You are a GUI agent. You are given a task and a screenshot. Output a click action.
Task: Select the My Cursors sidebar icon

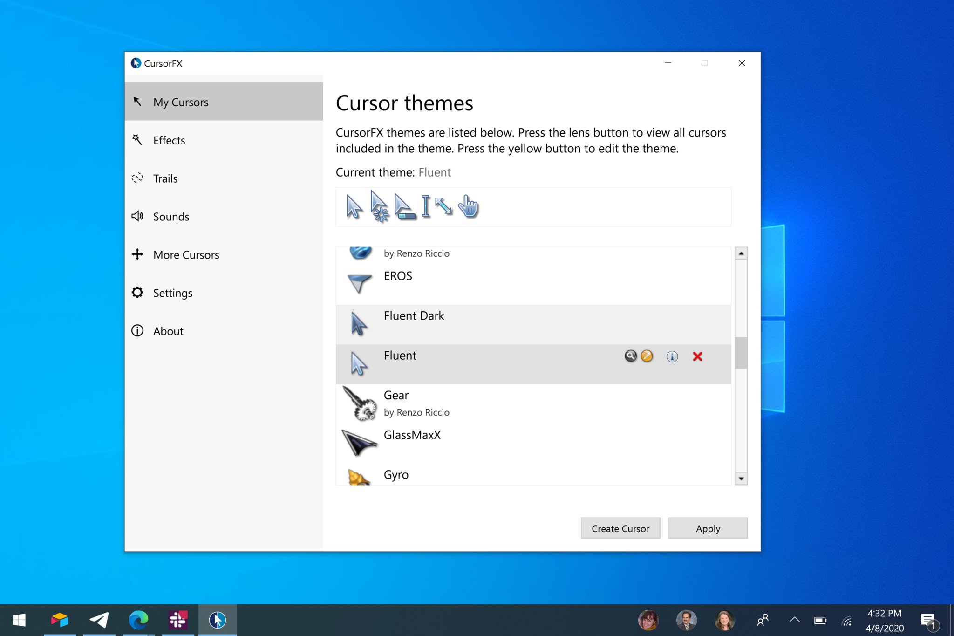pyautogui.click(x=137, y=102)
